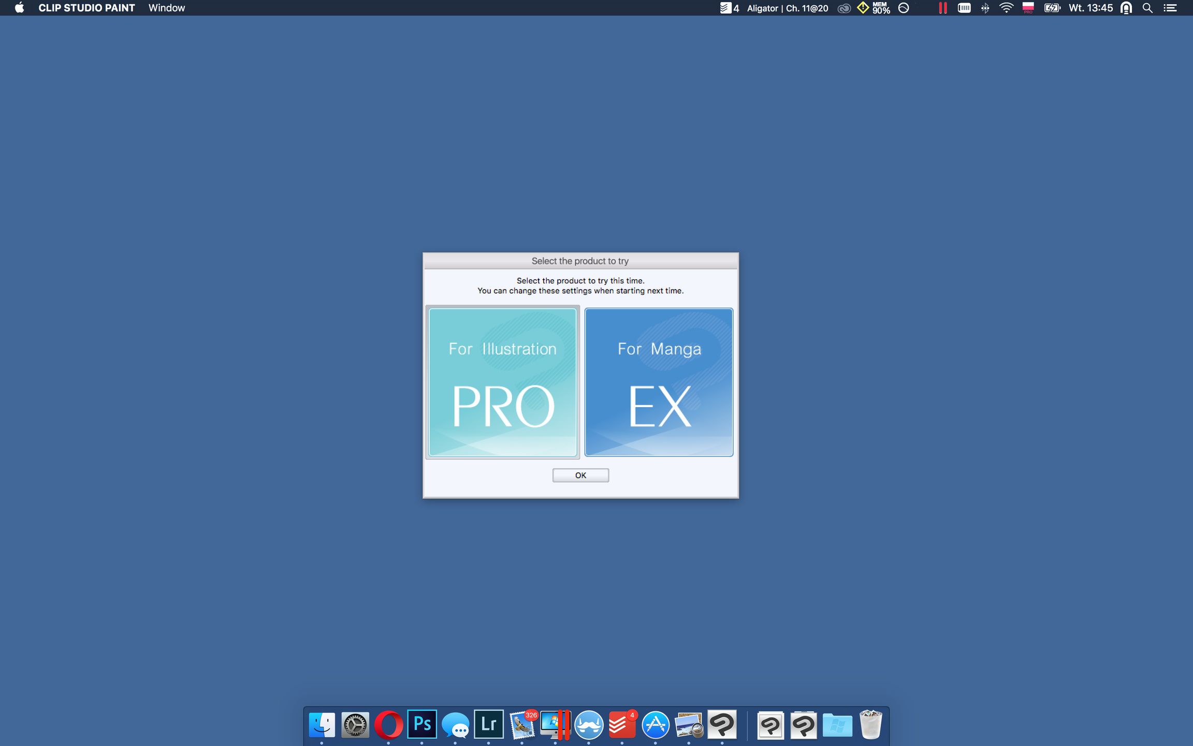This screenshot has height=746, width=1193.
Task: Open the Adobe Creative Cloud menu bar icon
Action: (843, 8)
